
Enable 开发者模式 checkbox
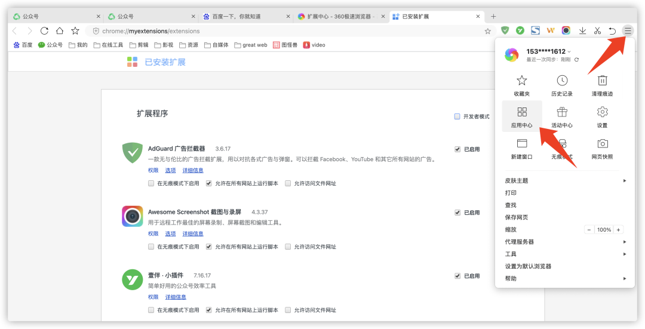pos(457,116)
